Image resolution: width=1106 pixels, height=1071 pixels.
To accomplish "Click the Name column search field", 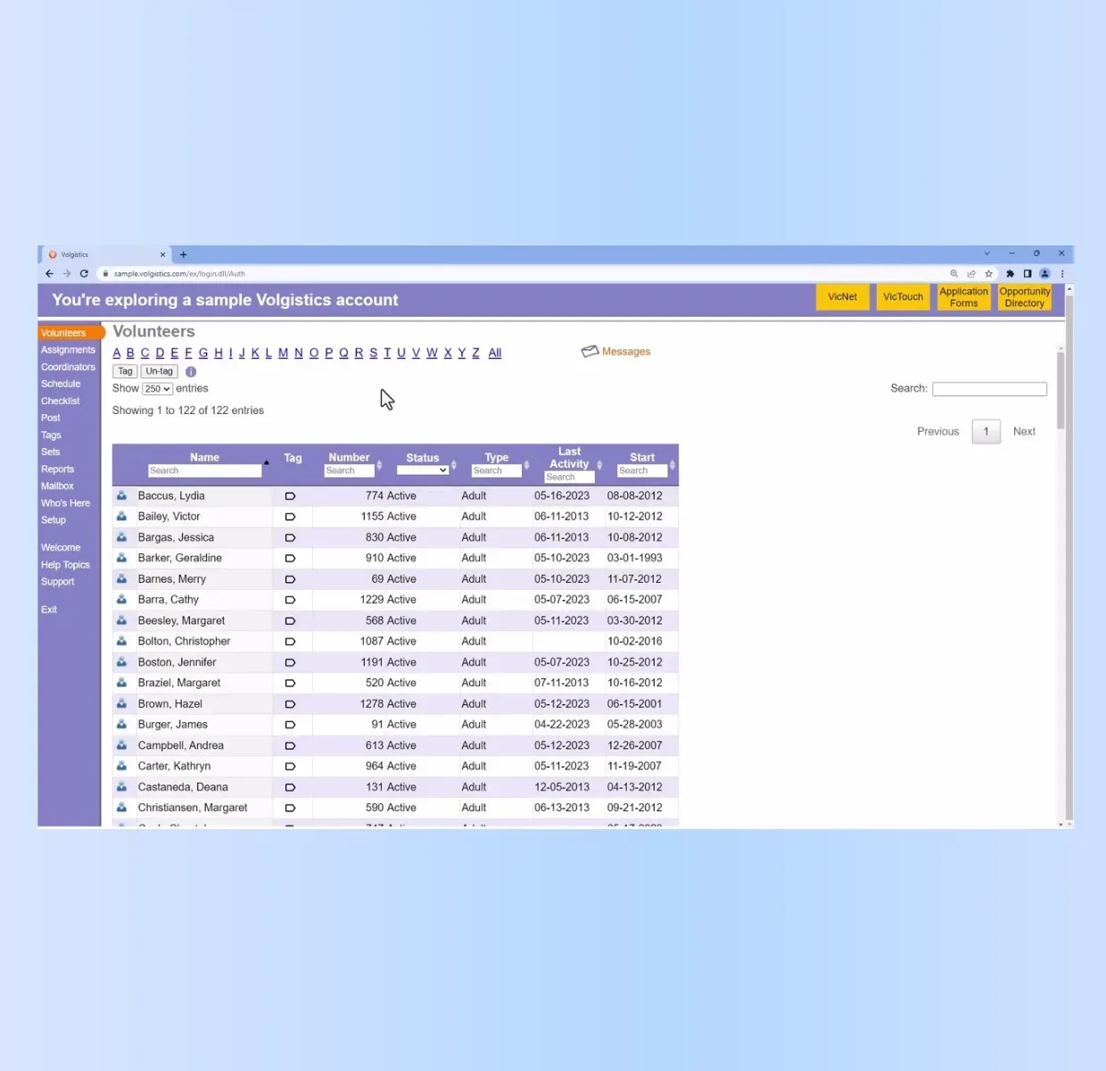I will point(204,470).
